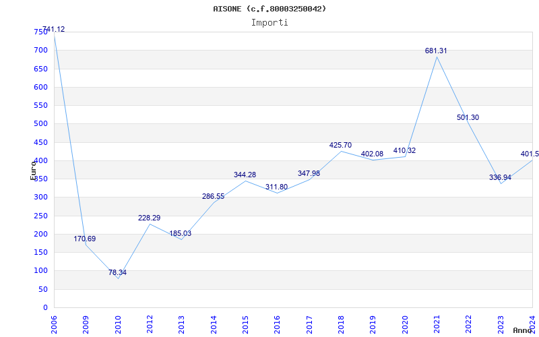Image resolution: width=539 pixels, height=337 pixels.
Task: Click the 2016 x-axis year label
Action: coord(278,324)
